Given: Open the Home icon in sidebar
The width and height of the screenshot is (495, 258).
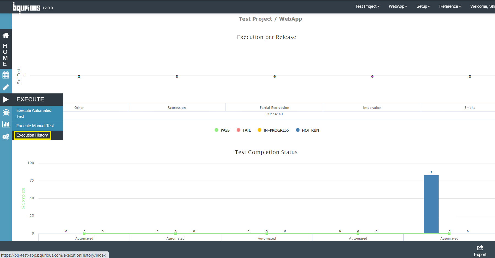Looking at the screenshot, I should 6,35.
